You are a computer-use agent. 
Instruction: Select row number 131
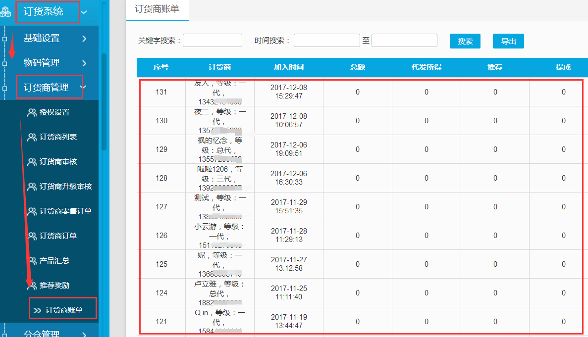pyautogui.click(x=161, y=92)
